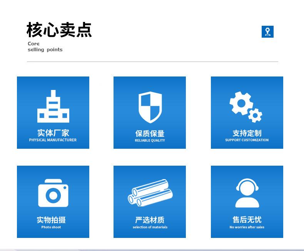Click the small gear in gears icon
The image size is (304, 251).
(255, 115)
